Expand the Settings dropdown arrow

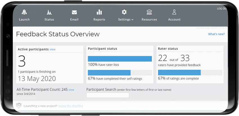pos(132,20)
